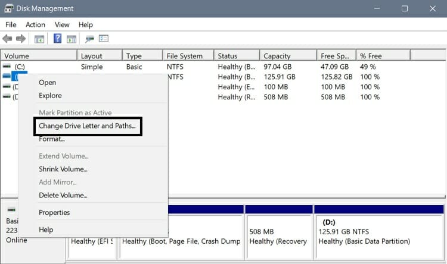Viewport: 447px width, 264px height.
Task: Choose Change Drive Letter and Paths option
Action: click(87, 126)
